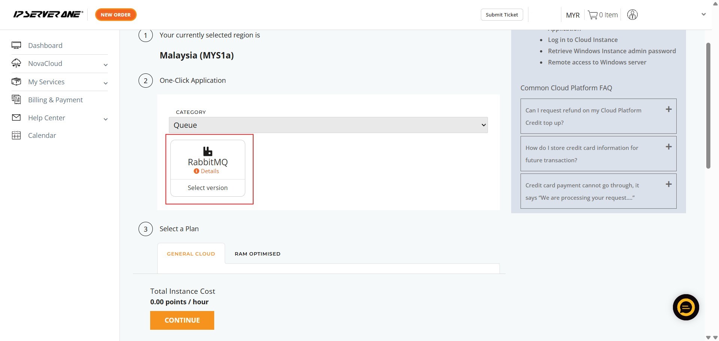Expand the NovaCloud submenu chevron
This screenshot has height=341, width=719.
(x=106, y=65)
